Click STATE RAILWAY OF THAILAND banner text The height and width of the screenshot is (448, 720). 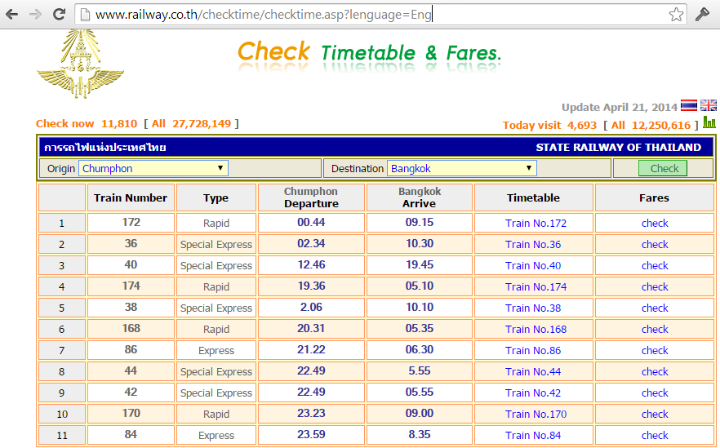click(x=618, y=148)
